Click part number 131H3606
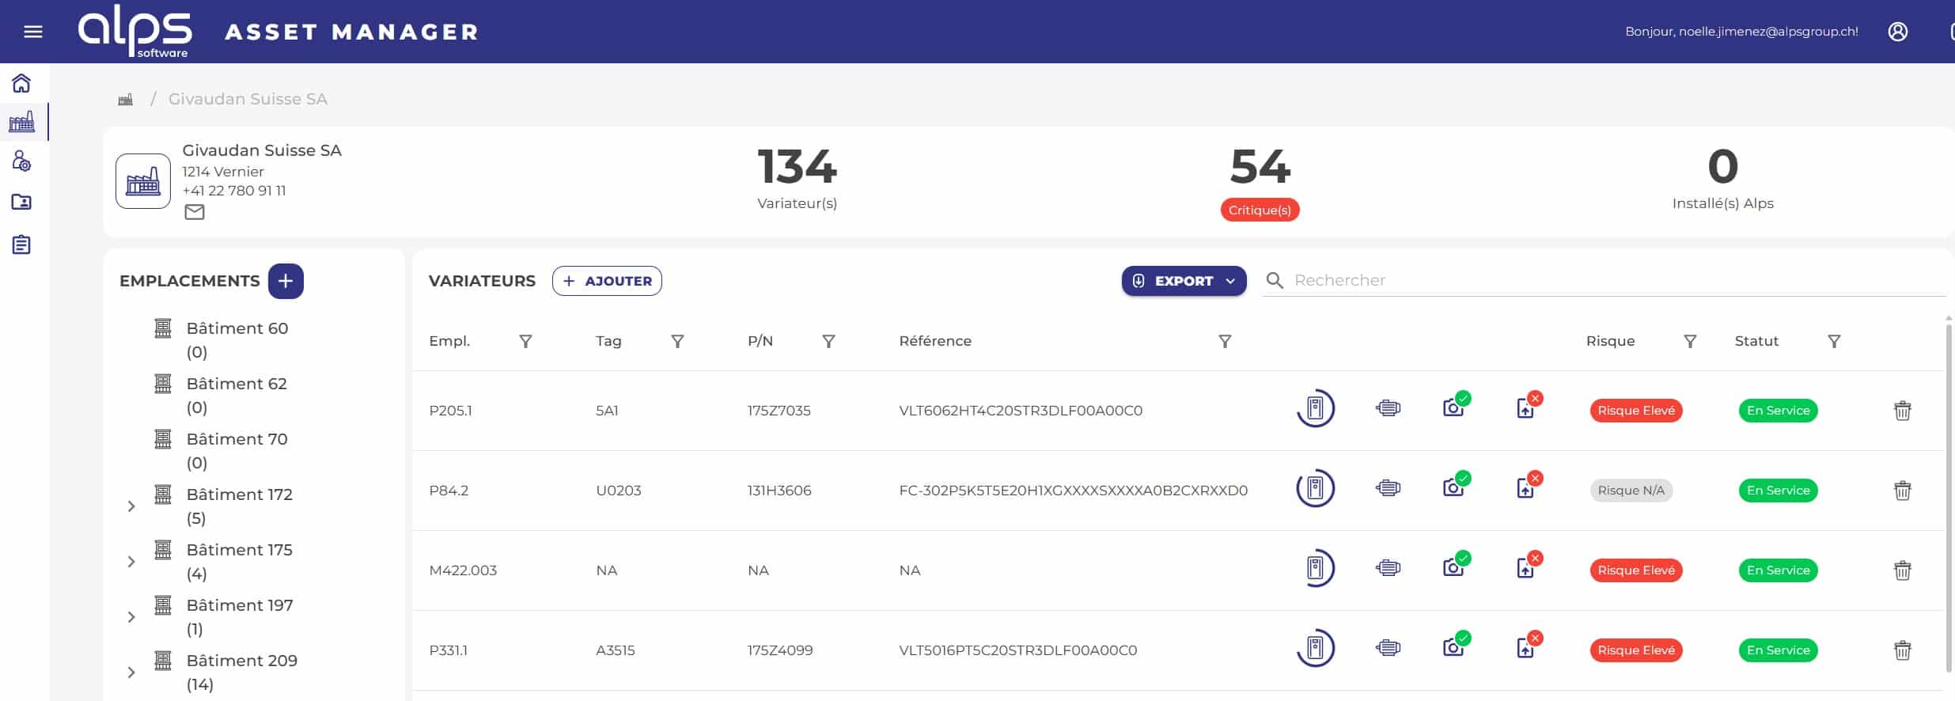 pyautogui.click(x=779, y=491)
